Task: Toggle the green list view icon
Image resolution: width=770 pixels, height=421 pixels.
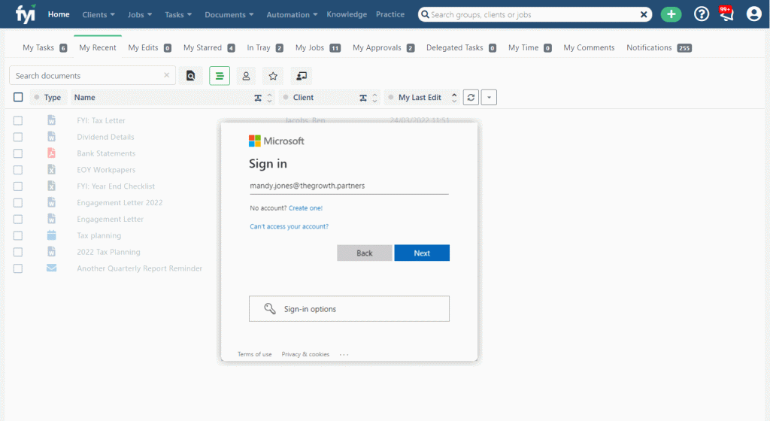Action: click(220, 76)
